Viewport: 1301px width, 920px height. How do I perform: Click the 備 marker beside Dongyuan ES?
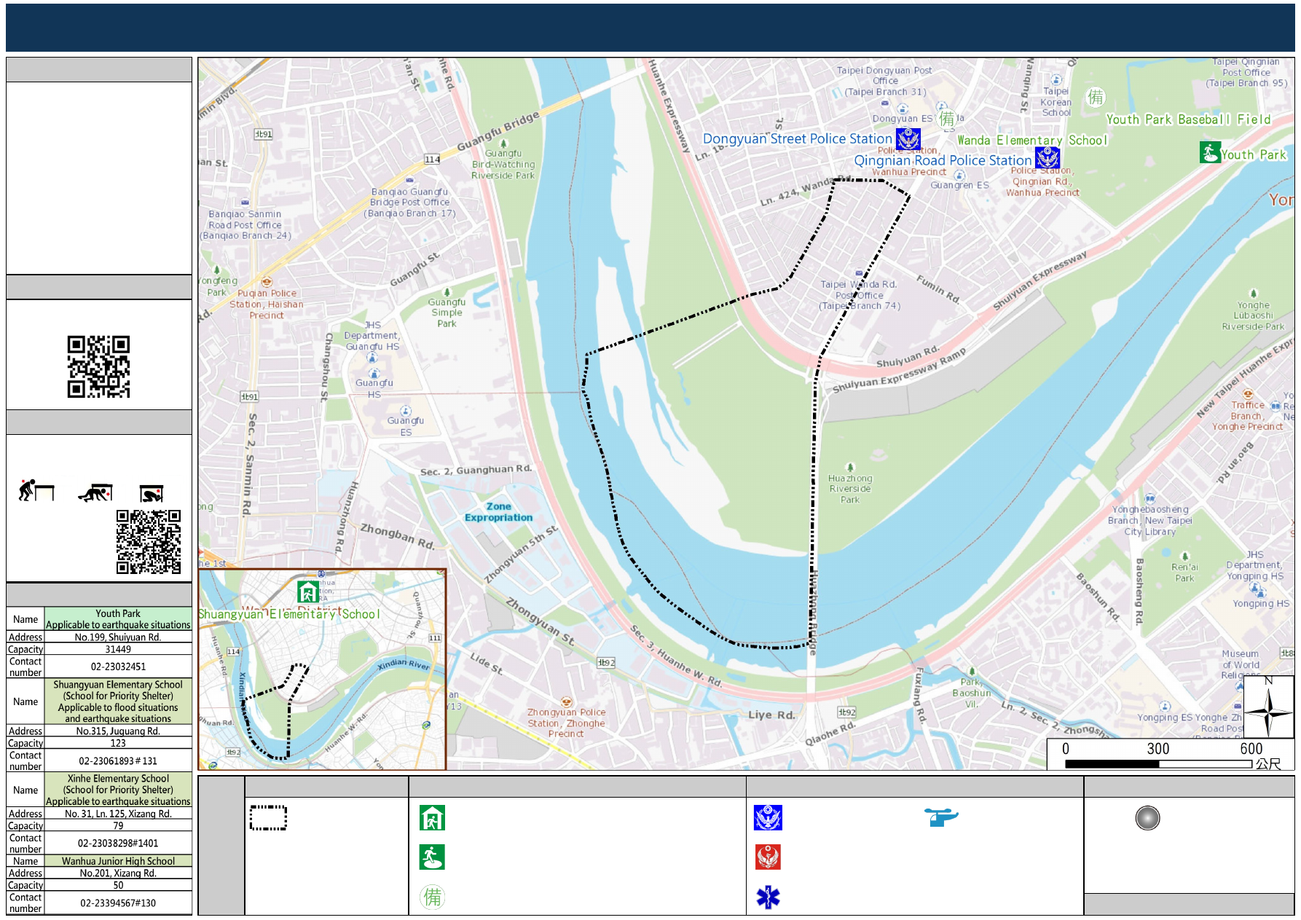coord(946,119)
